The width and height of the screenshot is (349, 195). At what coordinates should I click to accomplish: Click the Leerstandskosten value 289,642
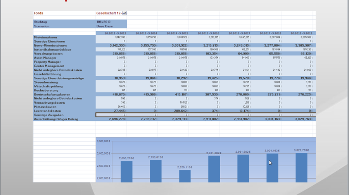tap(181, 111)
